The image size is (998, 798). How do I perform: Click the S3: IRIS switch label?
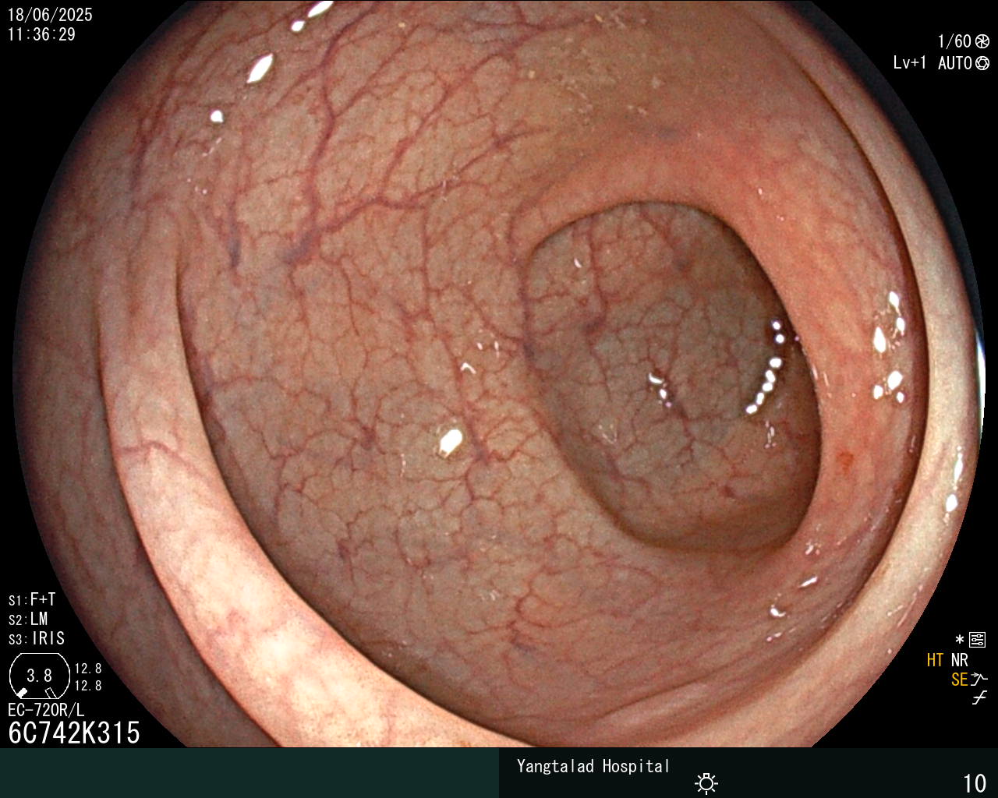37,639
